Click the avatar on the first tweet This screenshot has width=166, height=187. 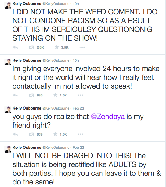8,6
